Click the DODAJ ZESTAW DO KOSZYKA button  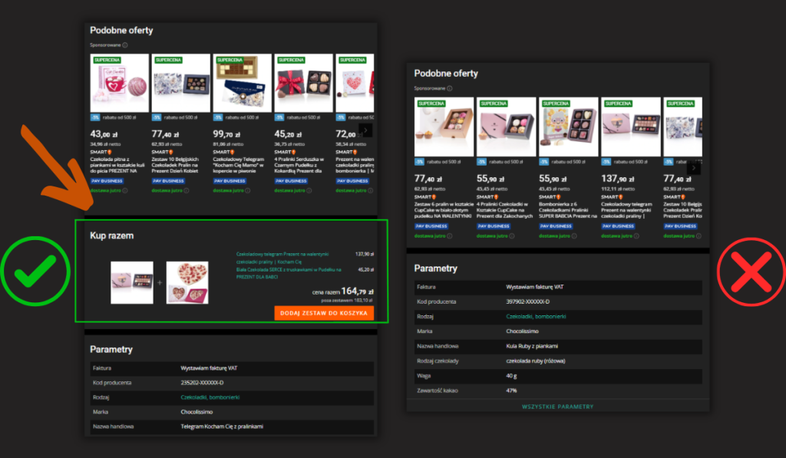coord(324,313)
